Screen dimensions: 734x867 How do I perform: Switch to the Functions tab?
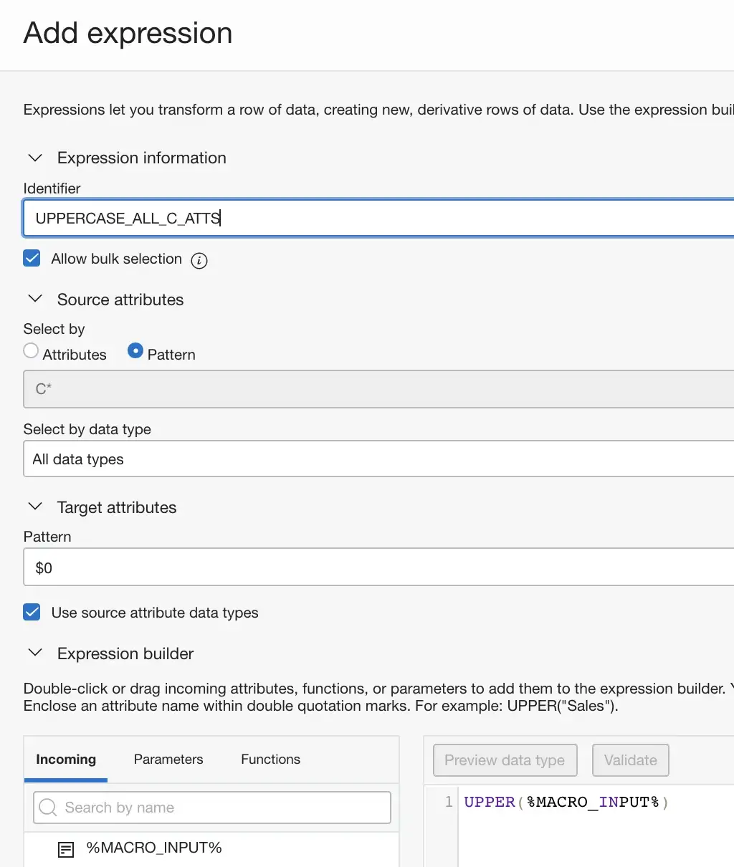[270, 760]
